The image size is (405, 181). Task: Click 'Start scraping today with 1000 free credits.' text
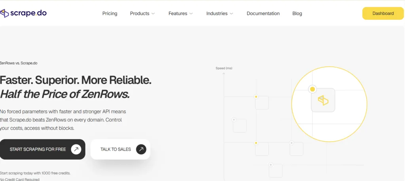35,173
